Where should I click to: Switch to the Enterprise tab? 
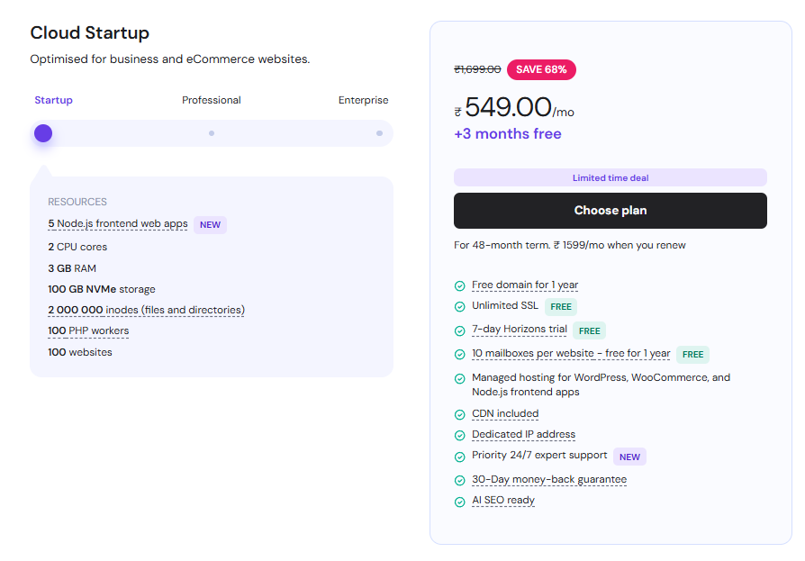pyautogui.click(x=364, y=100)
